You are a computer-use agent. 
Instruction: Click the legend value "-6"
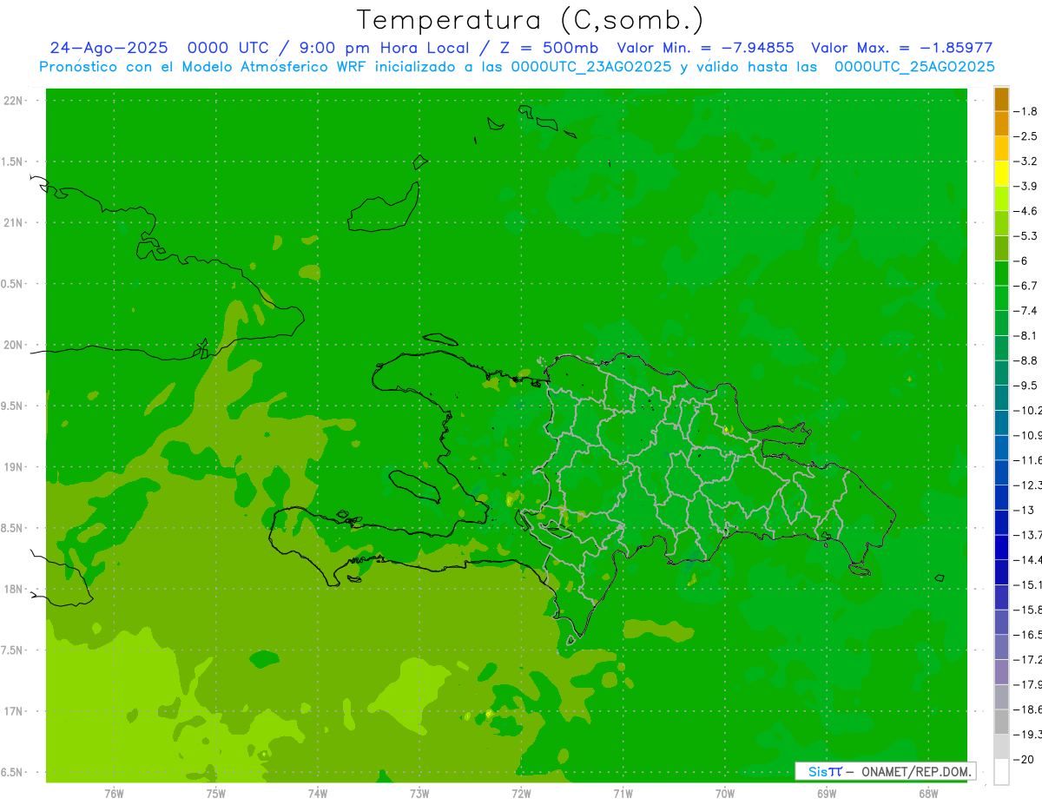click(x=1023, y=261)
